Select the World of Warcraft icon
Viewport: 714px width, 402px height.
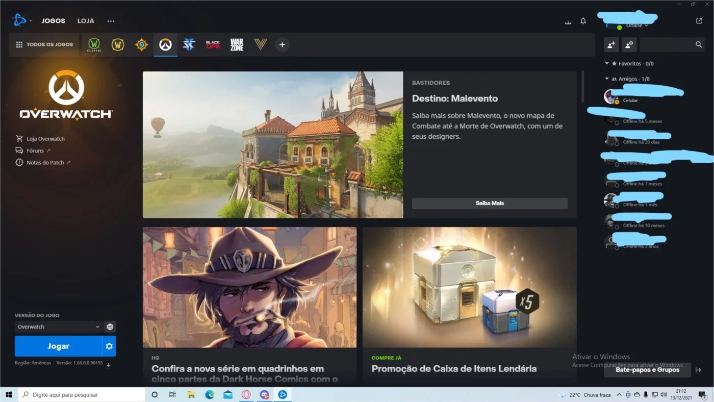pyautogui.click(x=118, y=44)
